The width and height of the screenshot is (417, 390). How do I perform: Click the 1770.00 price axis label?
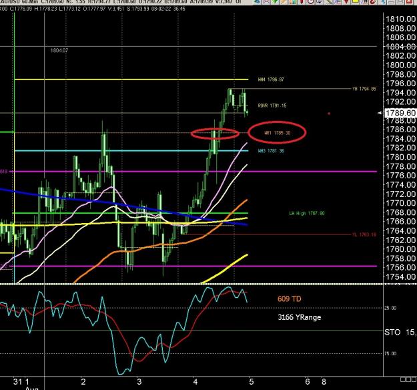click(400, 203)
